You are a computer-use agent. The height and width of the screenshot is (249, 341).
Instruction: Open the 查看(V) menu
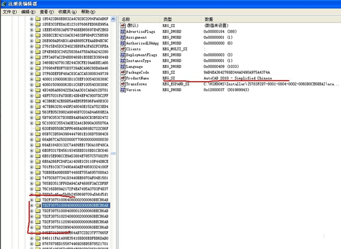click(47, 12)
